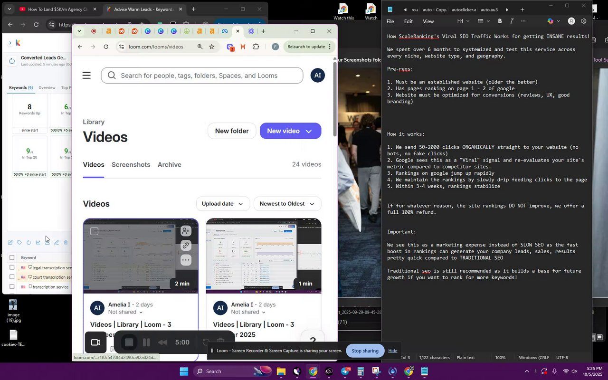Copy link of the 2 min video
608x380 pixels.
(x=186, y=246)
